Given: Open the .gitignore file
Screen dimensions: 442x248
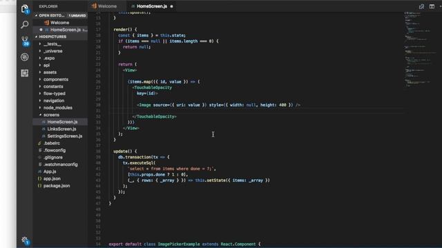Looking at the screenshot, I should [61, 157].
